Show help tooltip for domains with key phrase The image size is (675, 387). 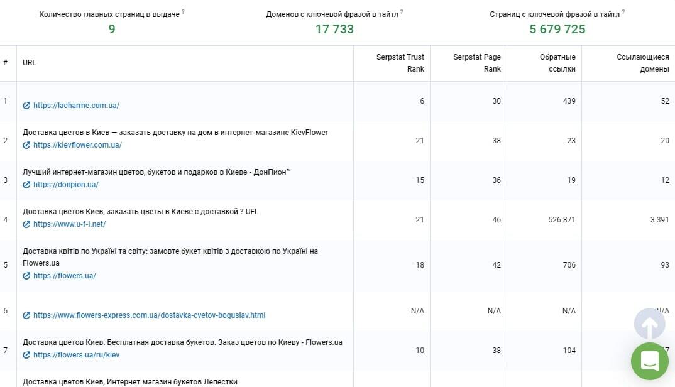pos(402,12)
